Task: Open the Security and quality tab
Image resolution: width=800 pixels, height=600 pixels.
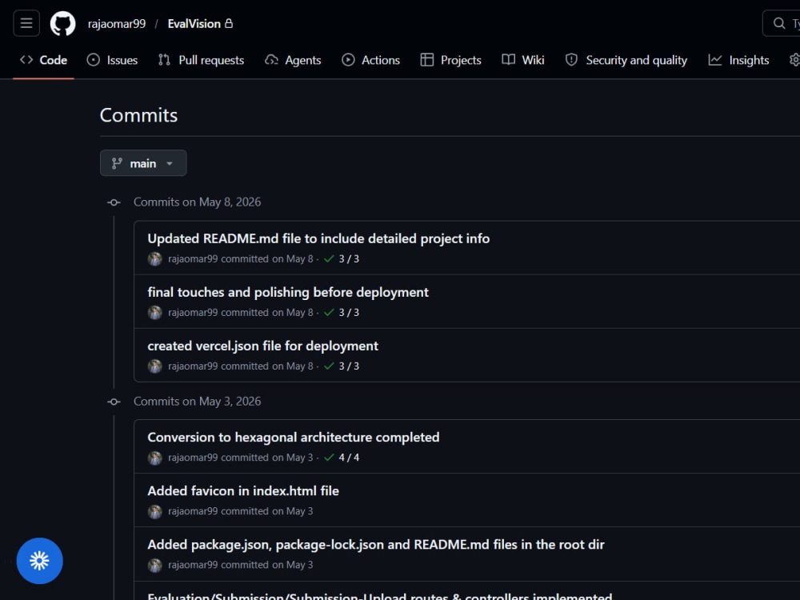Action: click(x=626, y=60)
